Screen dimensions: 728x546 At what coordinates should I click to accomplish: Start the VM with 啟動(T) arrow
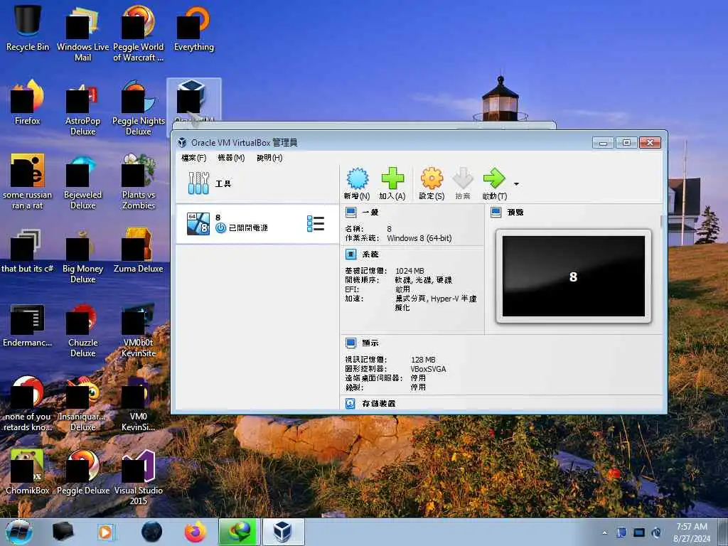(x=495, y=183)
